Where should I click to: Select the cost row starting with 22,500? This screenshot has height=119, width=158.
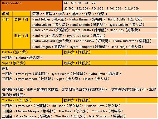point(101,8)
